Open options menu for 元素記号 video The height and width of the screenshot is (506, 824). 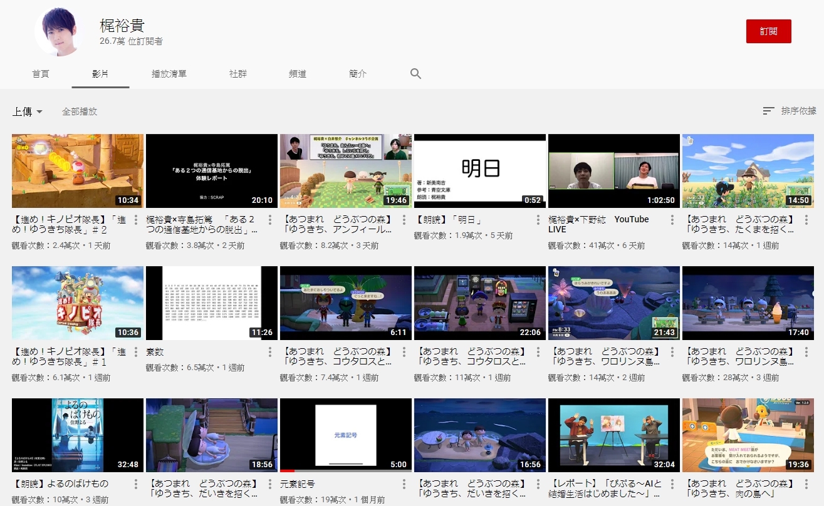click(x=404, y=484)
